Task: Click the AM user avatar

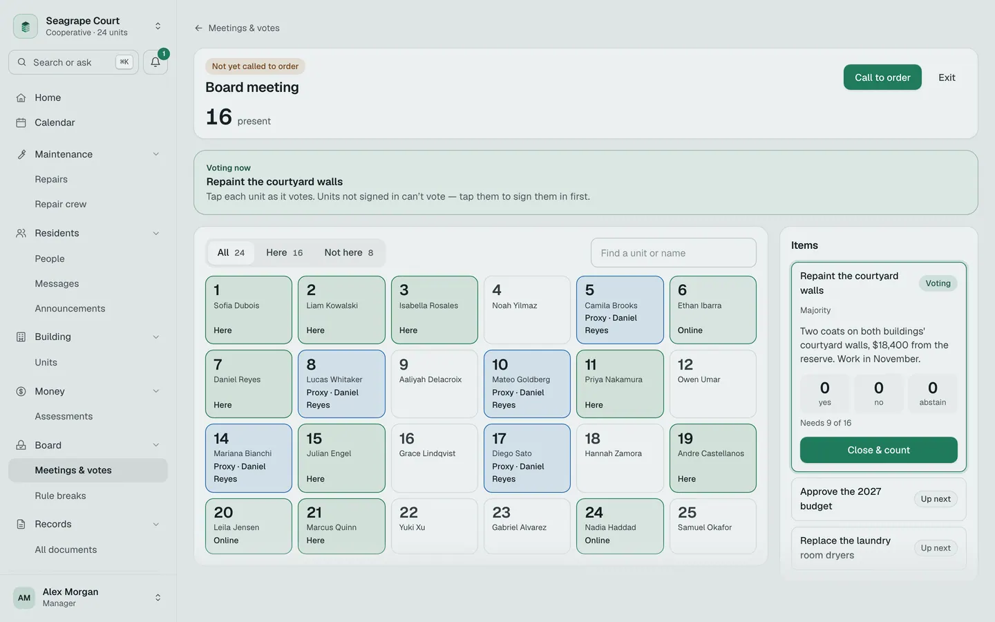Action: (x=24, y=598)
